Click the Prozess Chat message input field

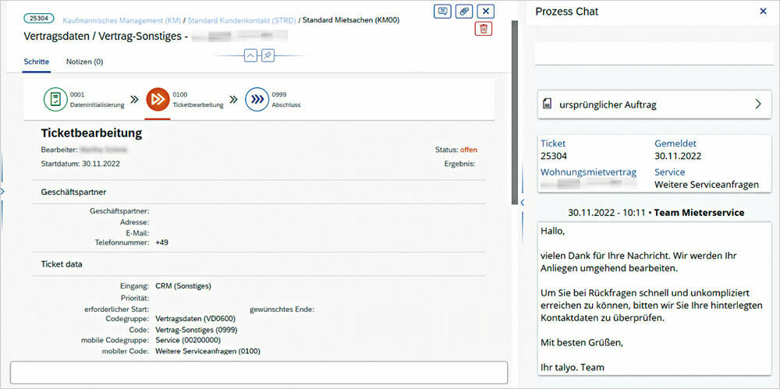[x=654, y=54]
